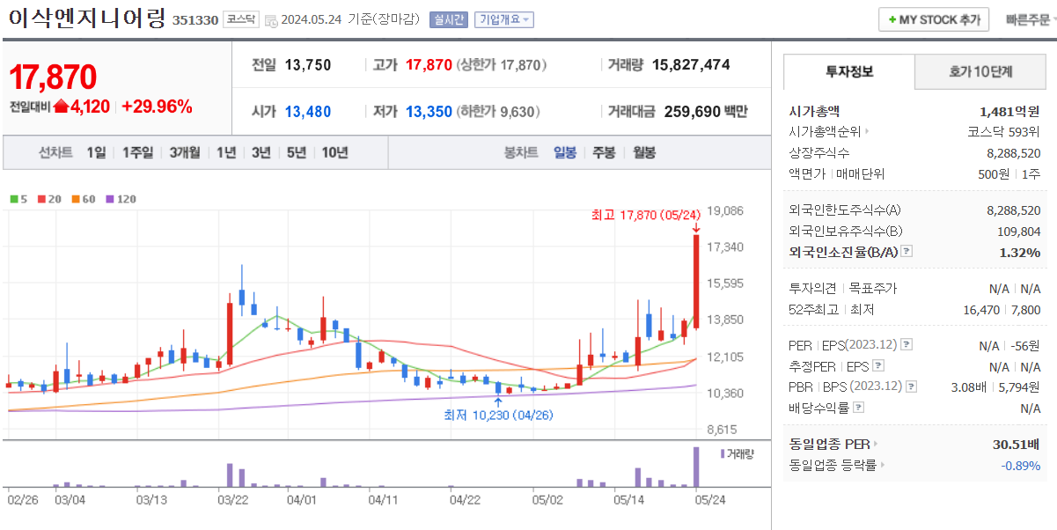Click 최저 10,230 (04/26) chart marker
1057x530 pixels.
(498, 415)
